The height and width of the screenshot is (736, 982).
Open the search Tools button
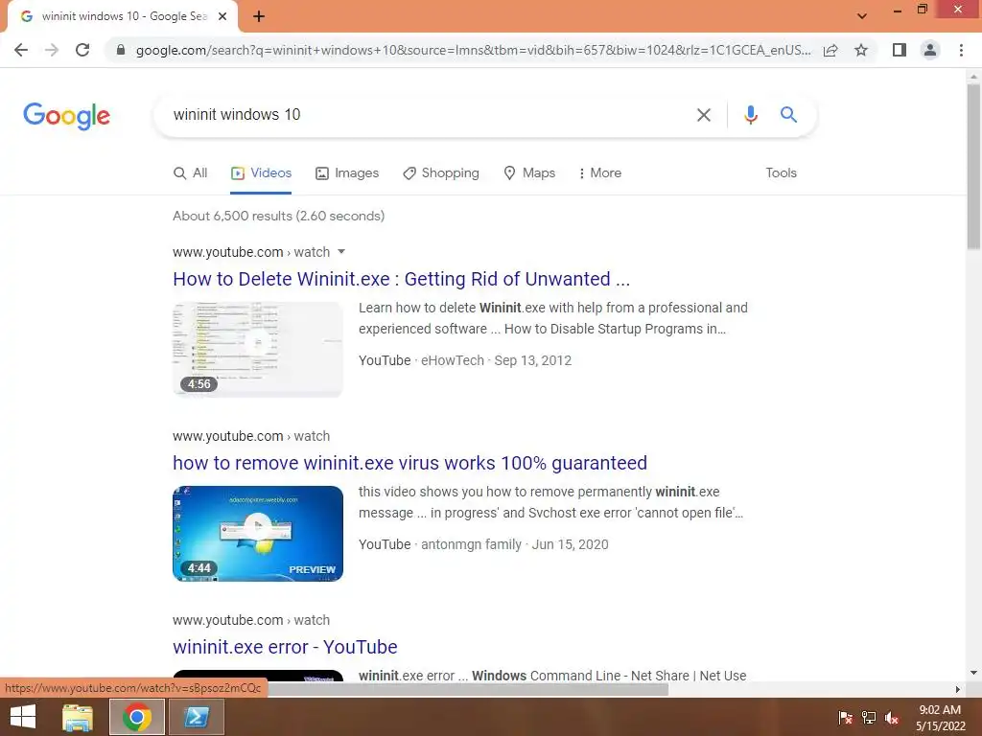[x=781, y=173]
